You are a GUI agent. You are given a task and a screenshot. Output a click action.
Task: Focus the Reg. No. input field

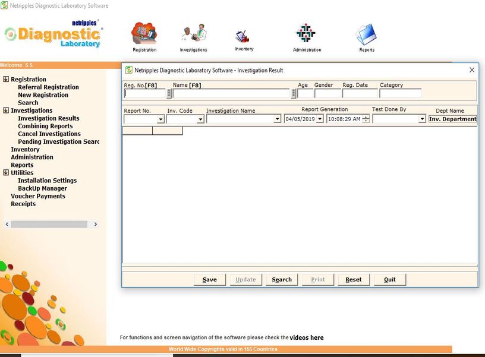coord(145,93)
